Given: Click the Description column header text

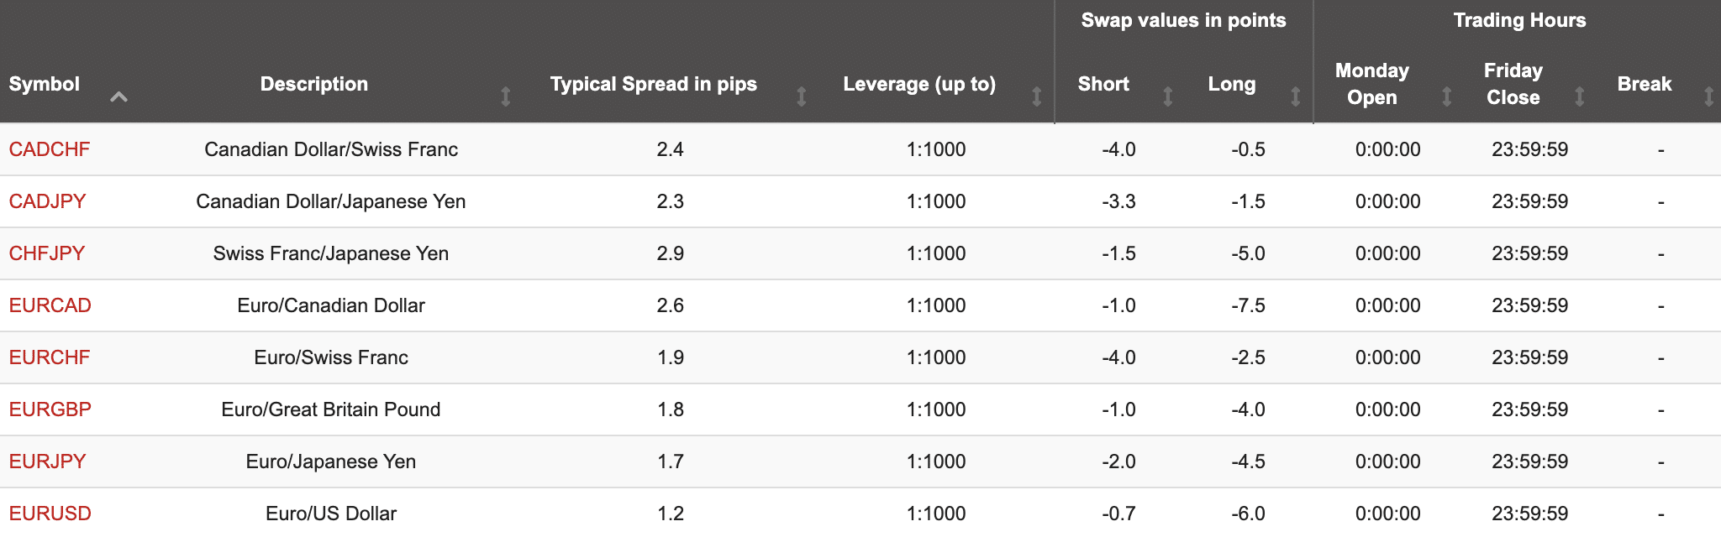Looking at the screenshot, I should 314,84.
